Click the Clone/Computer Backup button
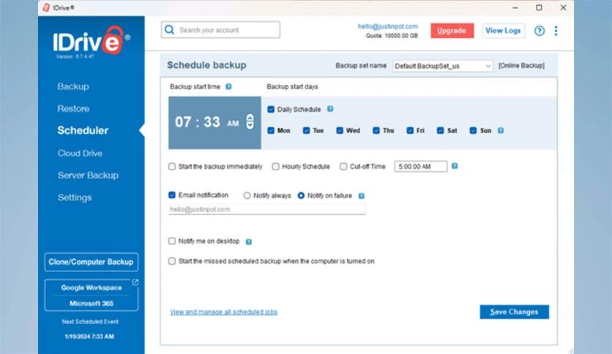 91,262
